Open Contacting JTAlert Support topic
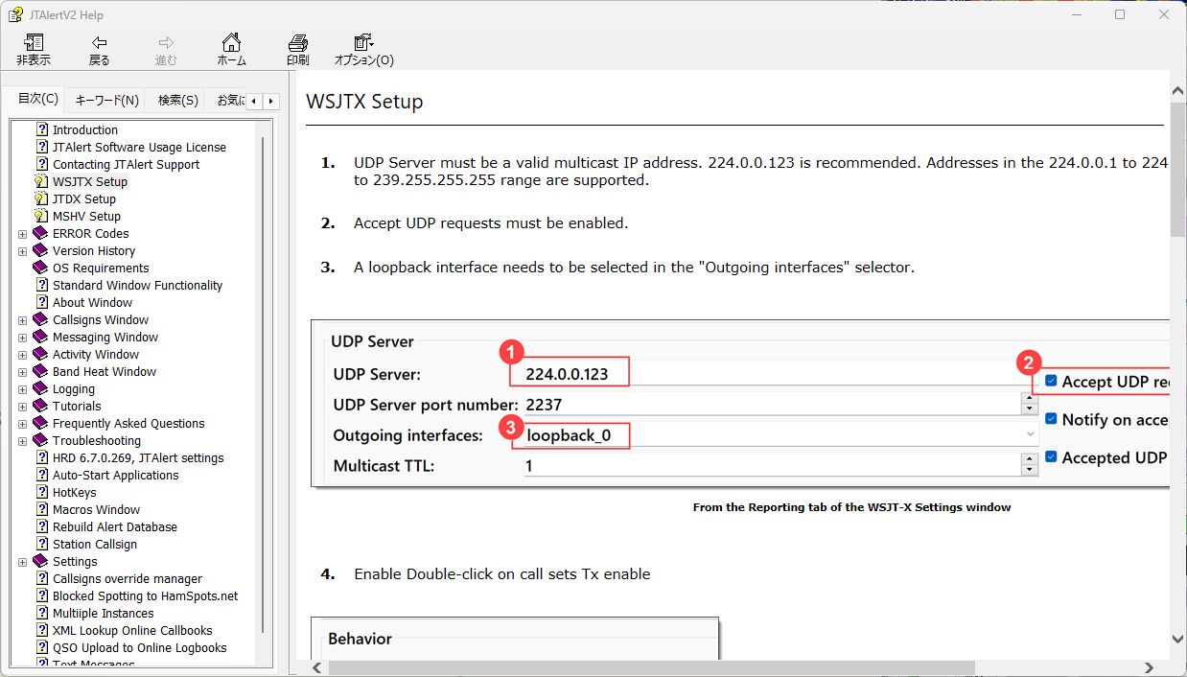This screenshot has width=1187, height=677. [x=126, y=164]
